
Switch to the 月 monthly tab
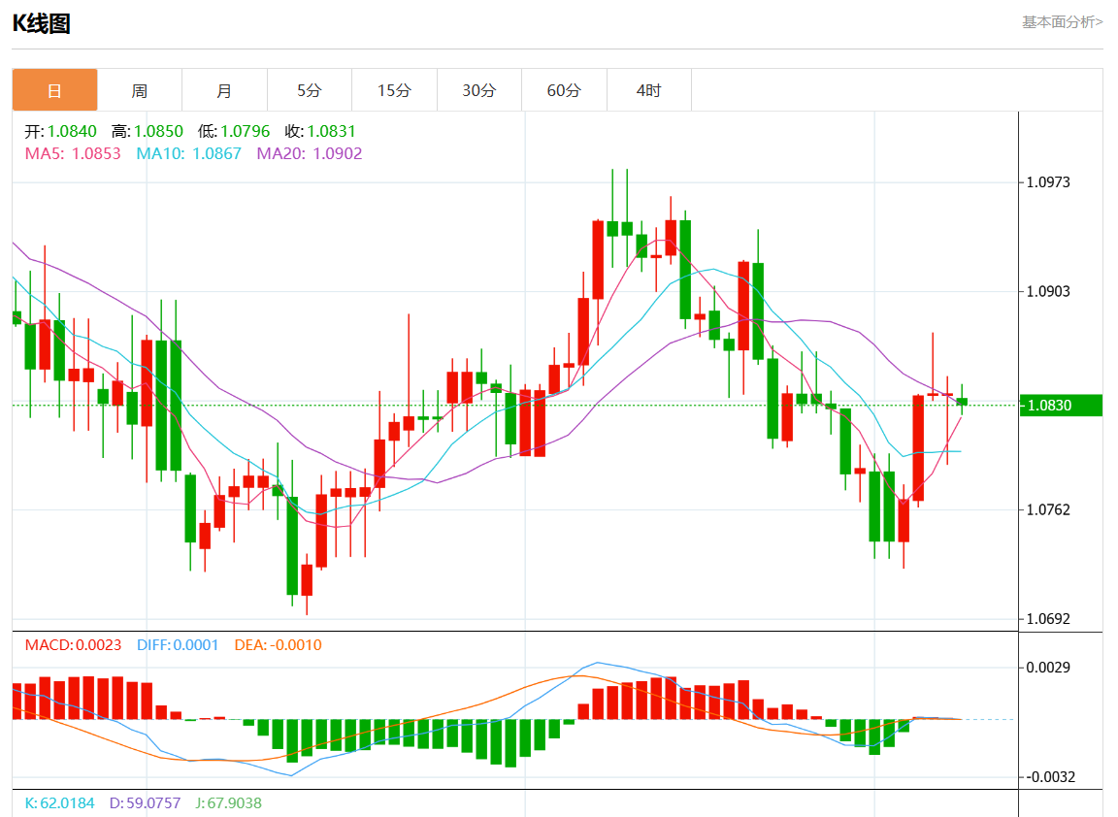[224, 90]
